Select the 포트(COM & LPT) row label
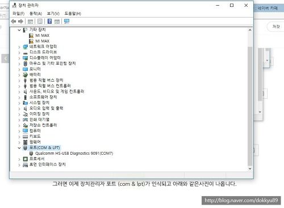The height and width of the screenshot is (208, 284). pos(45,147)
